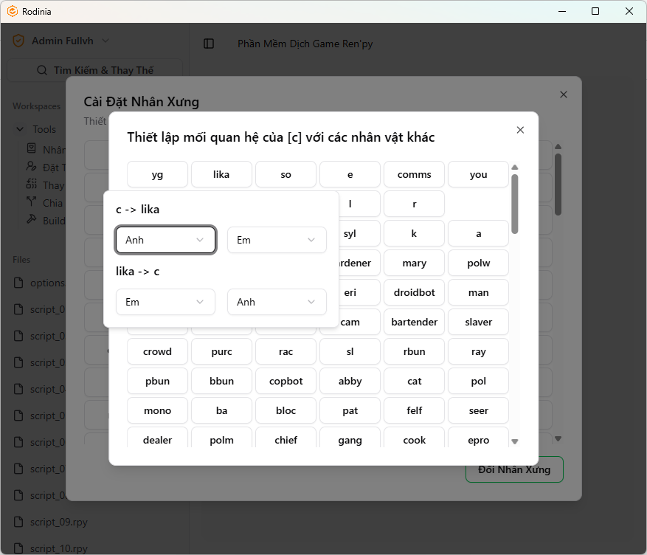Select the k character button

pyautogui.click(x=415, y=233)
